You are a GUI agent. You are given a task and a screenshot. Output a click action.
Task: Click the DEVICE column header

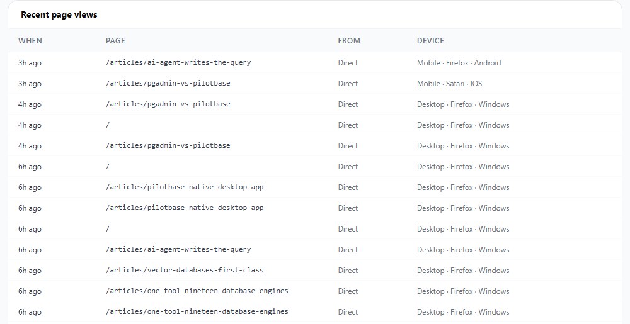pyautogui.click(x=430, y=41)
